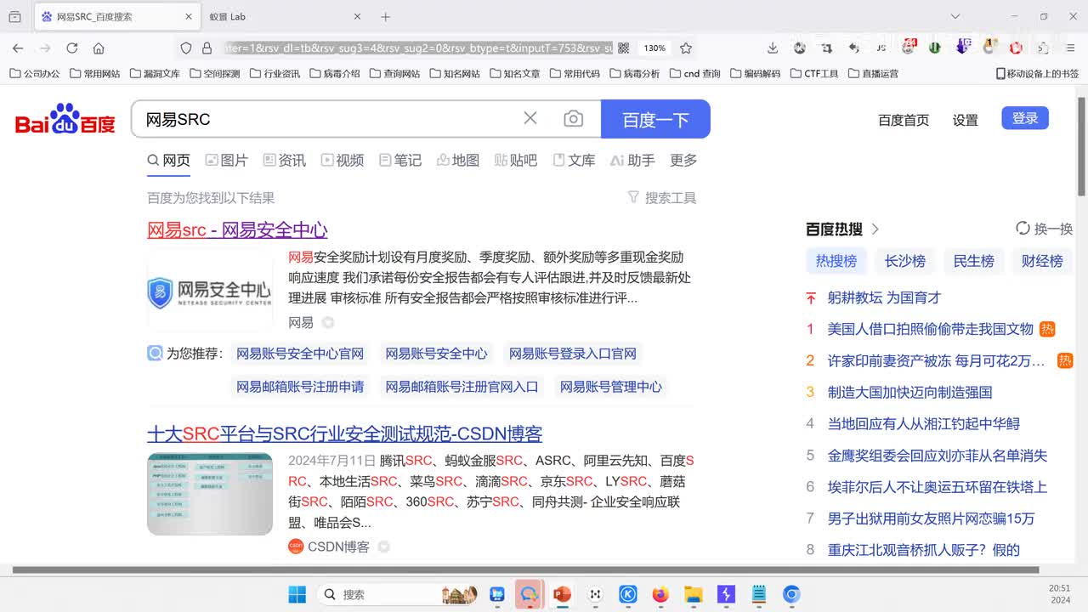This screenshot has height=612, width=1088.
Task: Click the horizontal page scrollbar
Action: 524,569
